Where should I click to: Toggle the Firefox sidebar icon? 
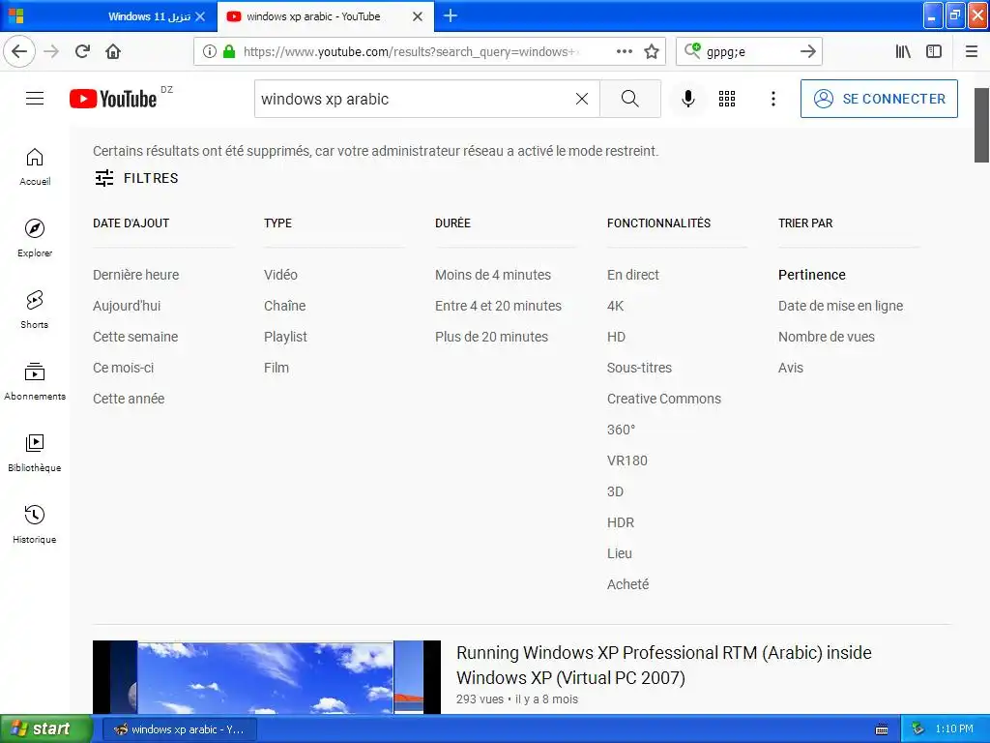point(934,51)
